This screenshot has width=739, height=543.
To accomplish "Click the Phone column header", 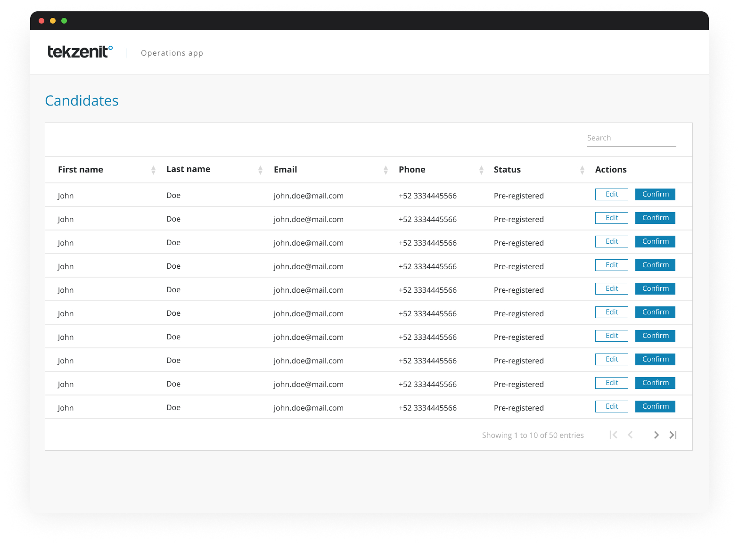I will pyautogui.click(x=412, y=170).
